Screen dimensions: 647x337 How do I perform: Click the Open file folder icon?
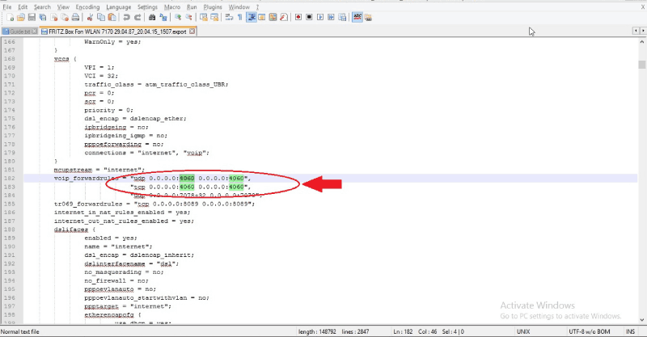(x=21, y=17)
